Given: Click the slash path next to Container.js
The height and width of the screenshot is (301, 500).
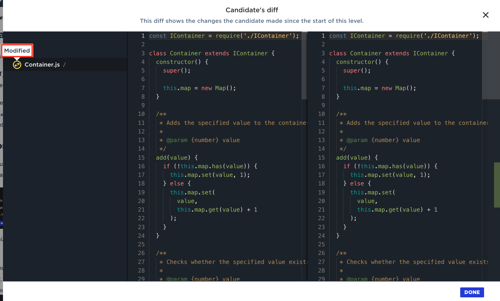Looking at the screenshot, I should click(x=64, y=65).
